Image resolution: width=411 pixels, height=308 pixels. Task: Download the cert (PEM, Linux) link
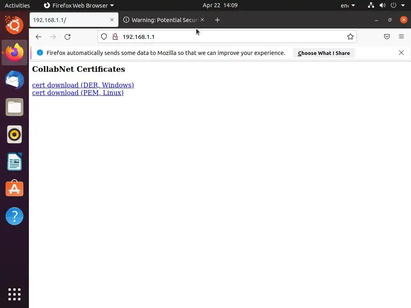(x=77, y=93)
